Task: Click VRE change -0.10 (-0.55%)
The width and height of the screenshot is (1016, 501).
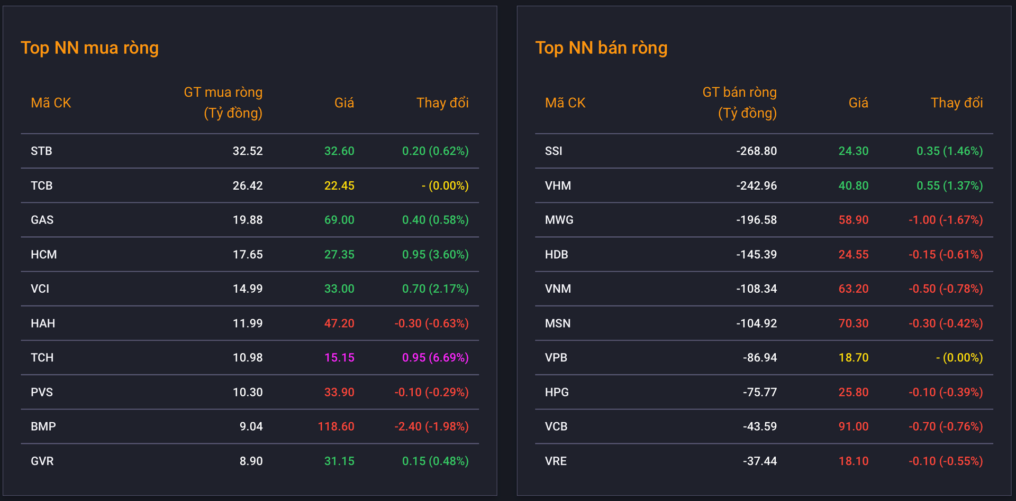Action: (946, 461)
